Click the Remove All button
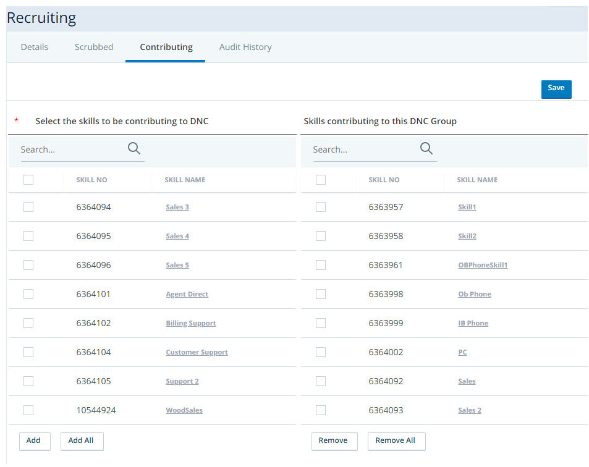 pyautogui.click(x=396, y=440)
